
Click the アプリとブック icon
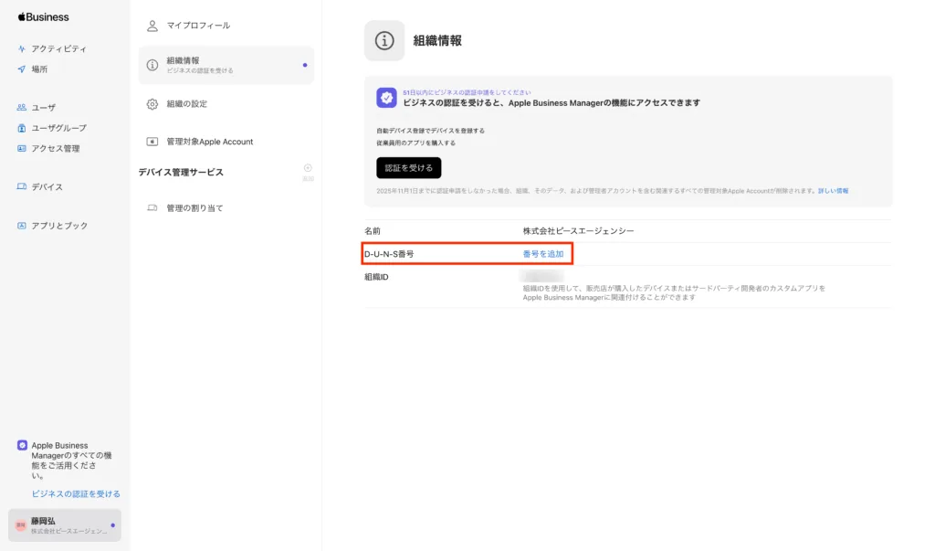pyautogui.click(x=22, y=226)
